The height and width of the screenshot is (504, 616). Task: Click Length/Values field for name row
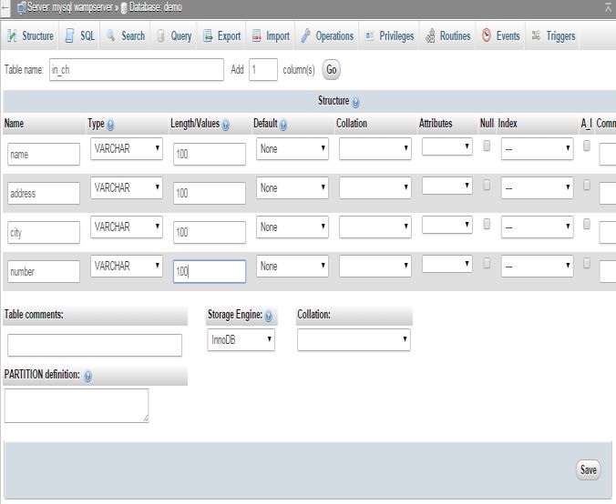pyautogui.click(x=210, y=154)
